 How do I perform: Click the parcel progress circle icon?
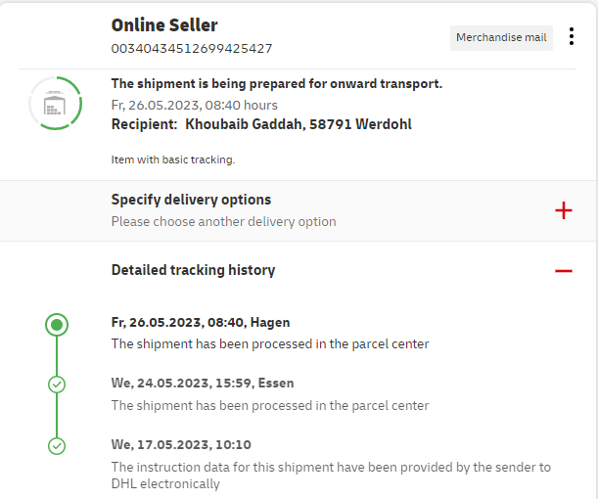(x=57, y=103)
